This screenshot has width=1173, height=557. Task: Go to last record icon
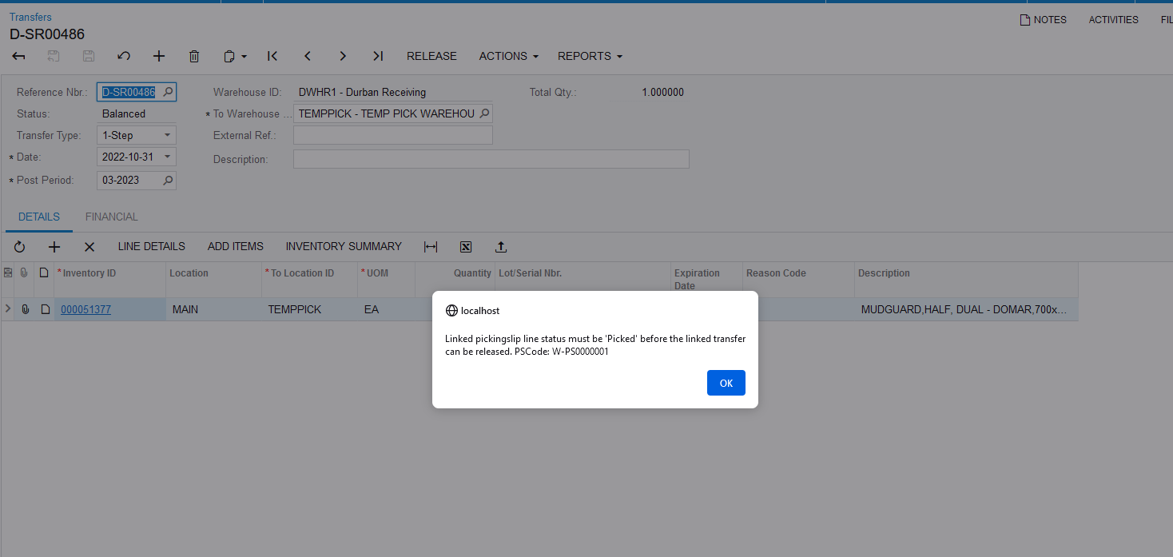click(x=378, y=56)
